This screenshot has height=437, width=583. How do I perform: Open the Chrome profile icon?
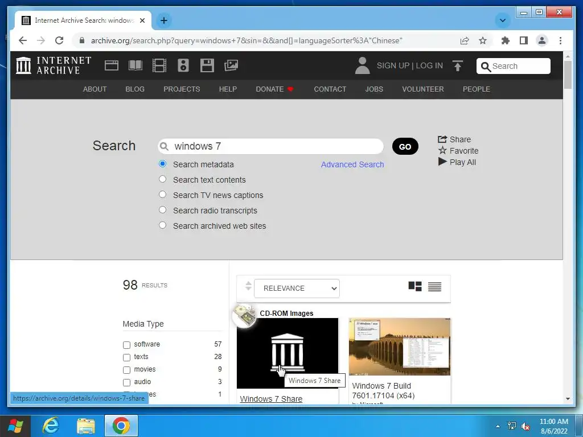[542, 40]
